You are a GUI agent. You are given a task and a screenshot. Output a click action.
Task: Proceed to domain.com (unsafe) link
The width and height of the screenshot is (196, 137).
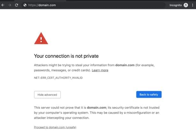[55, 127]
